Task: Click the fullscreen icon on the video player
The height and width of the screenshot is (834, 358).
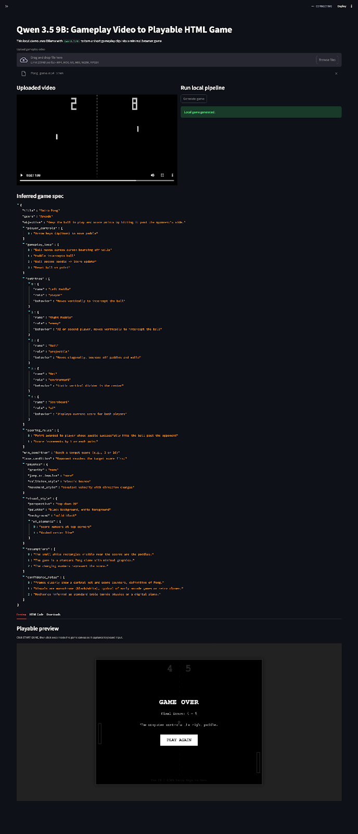Action: 162,175
